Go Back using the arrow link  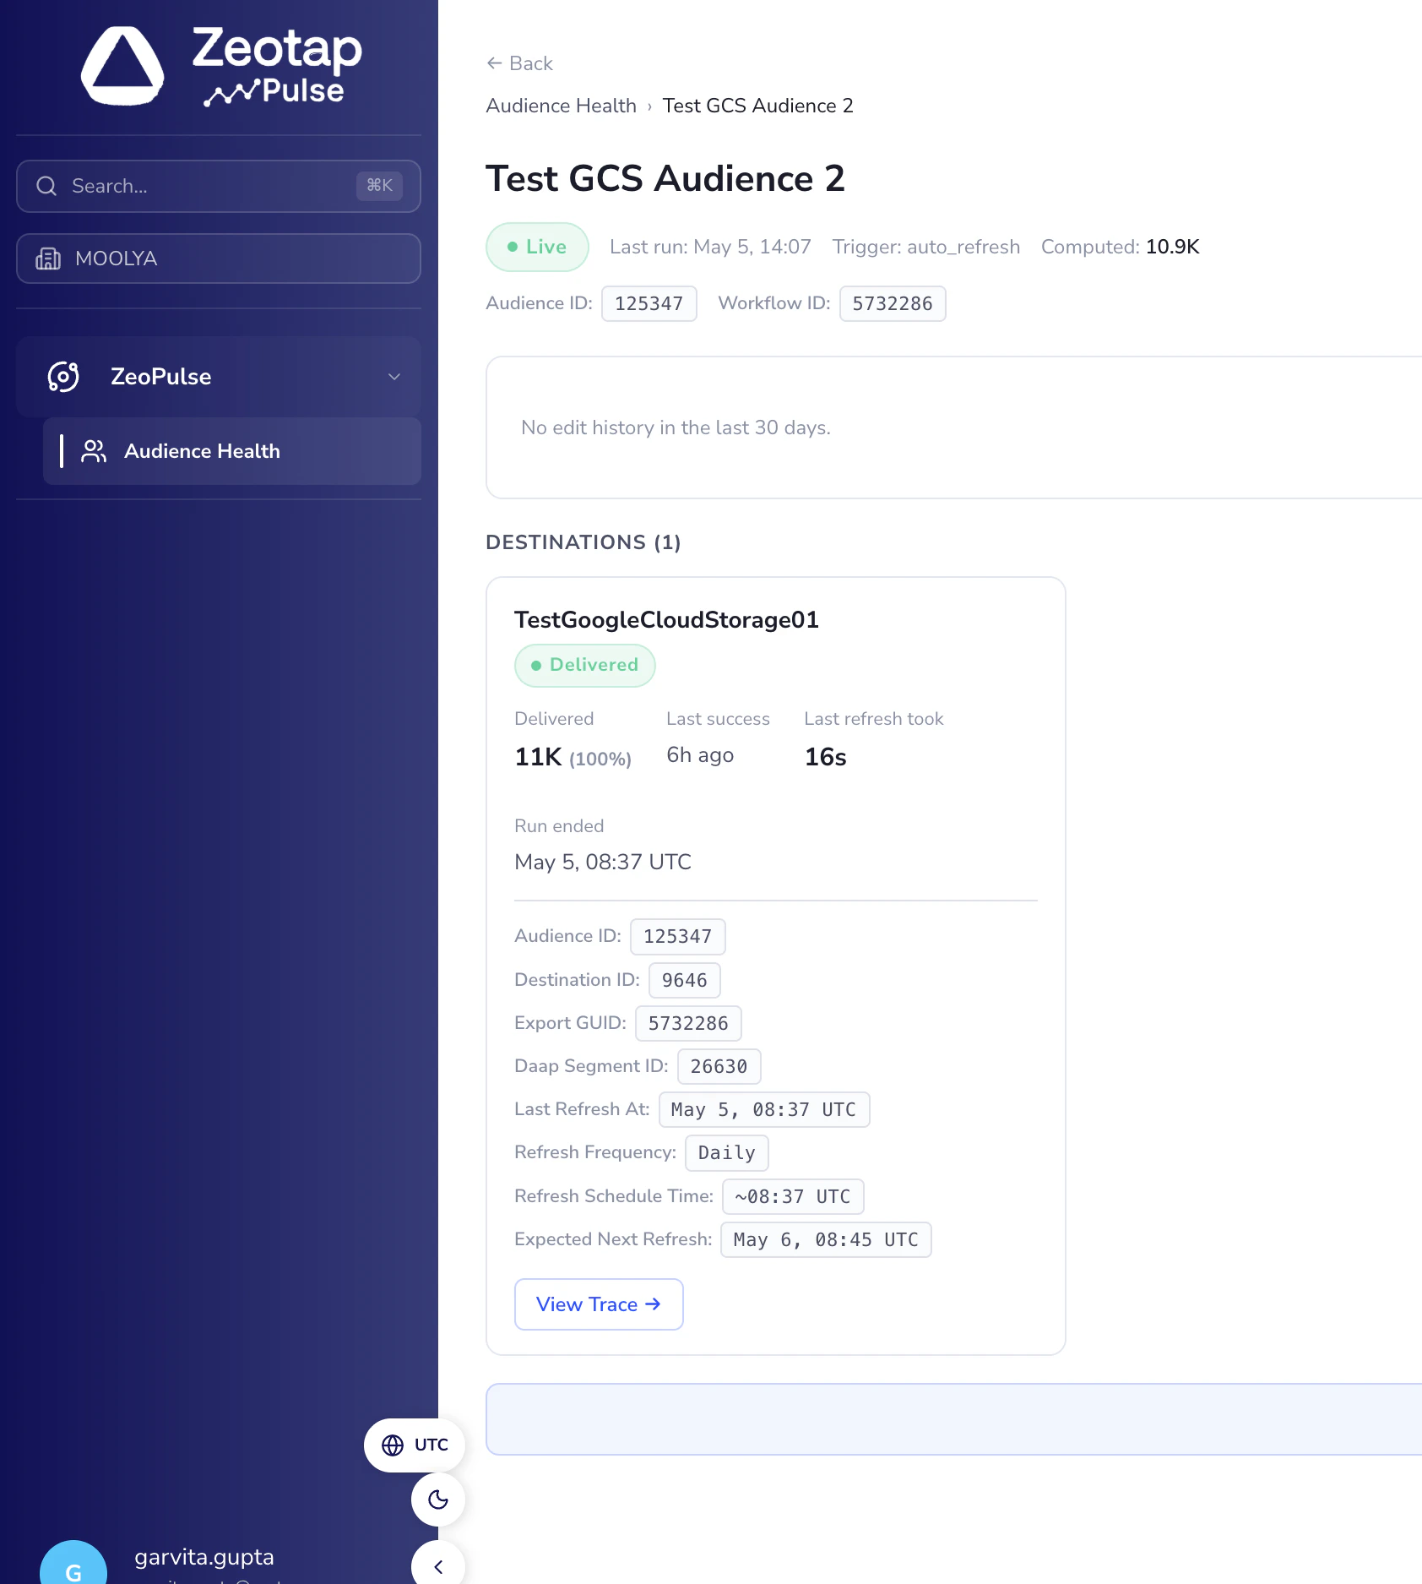click(519, 63)
